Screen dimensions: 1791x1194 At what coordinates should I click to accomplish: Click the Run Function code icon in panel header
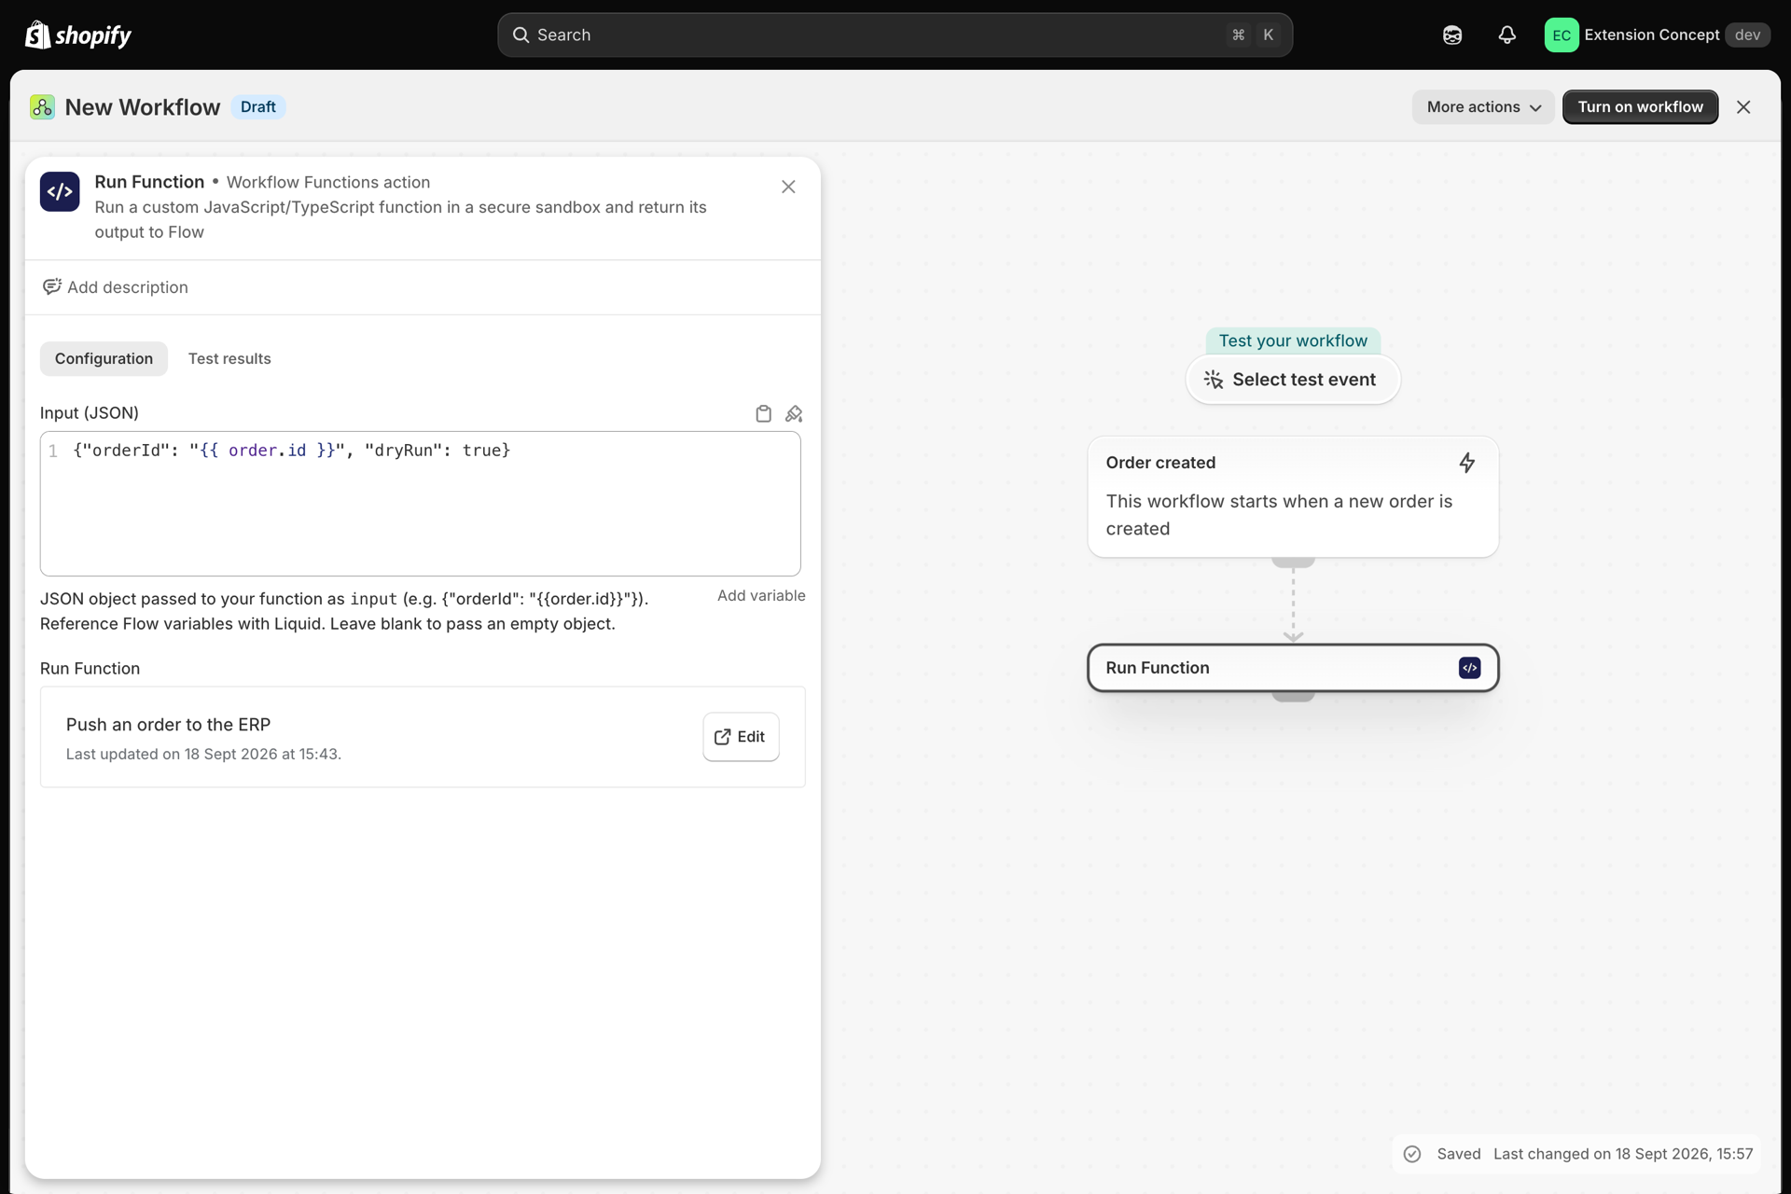[60, 191]
